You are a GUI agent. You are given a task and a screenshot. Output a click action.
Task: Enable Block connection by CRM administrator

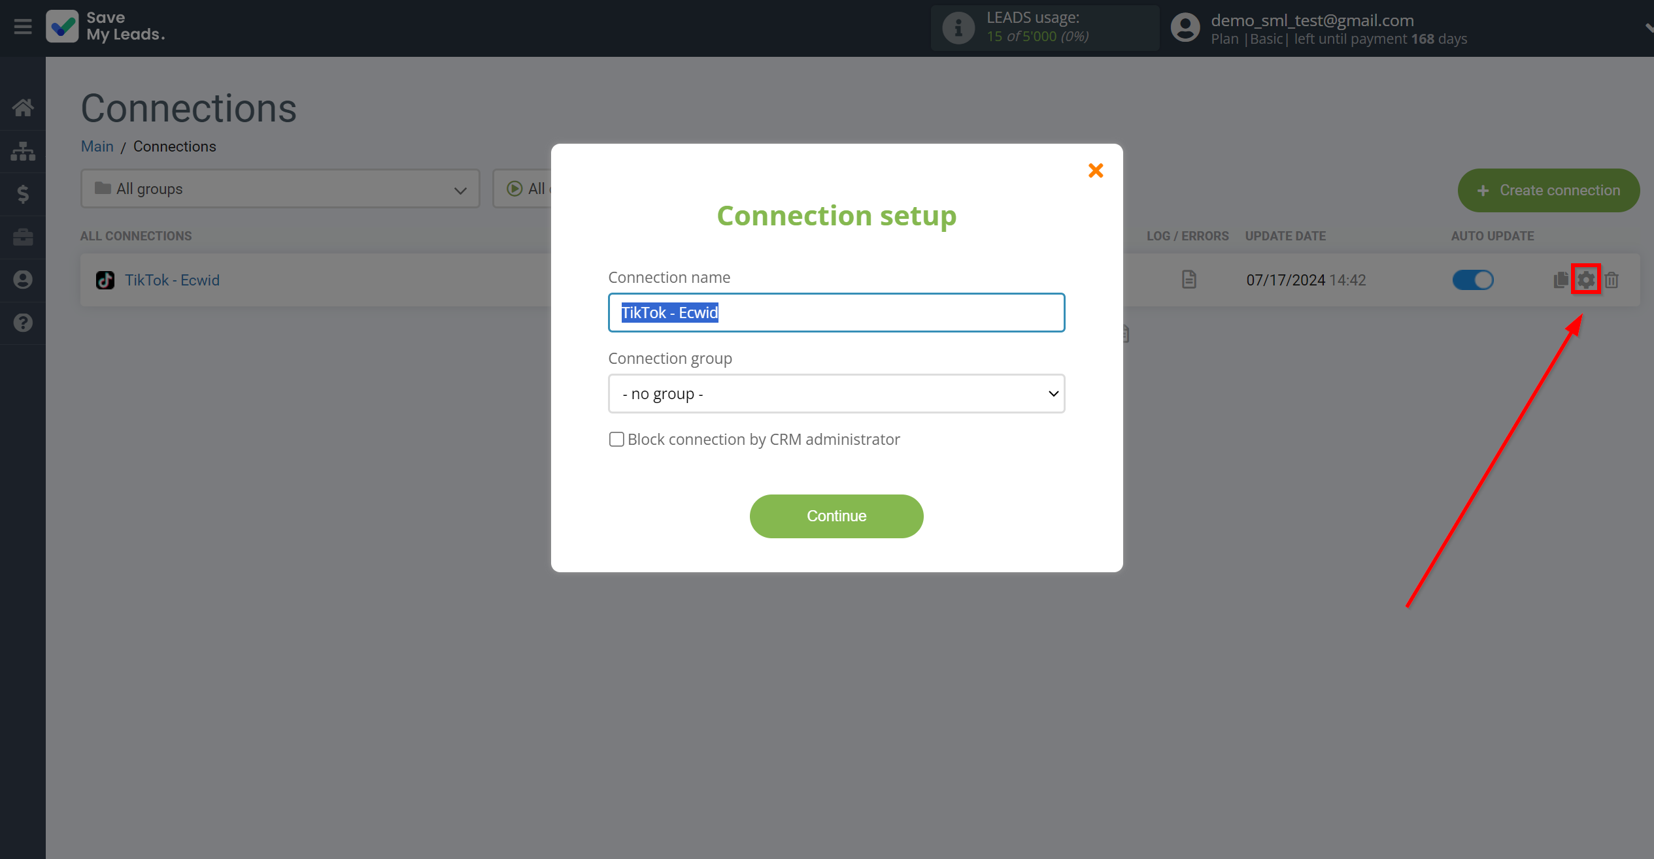pos(615,438)
